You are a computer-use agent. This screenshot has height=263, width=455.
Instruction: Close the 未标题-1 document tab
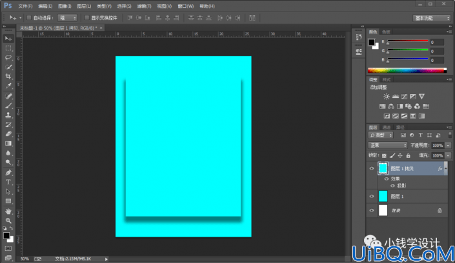[101, 28]
